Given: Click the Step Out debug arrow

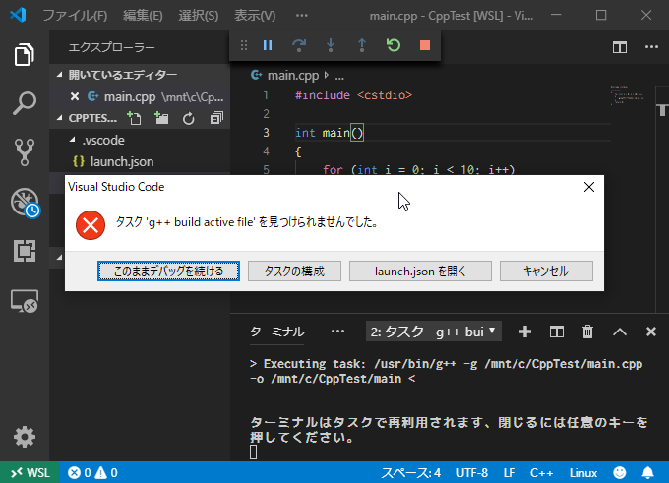Looking at the screenshot, I should click(x=362, y=45).
